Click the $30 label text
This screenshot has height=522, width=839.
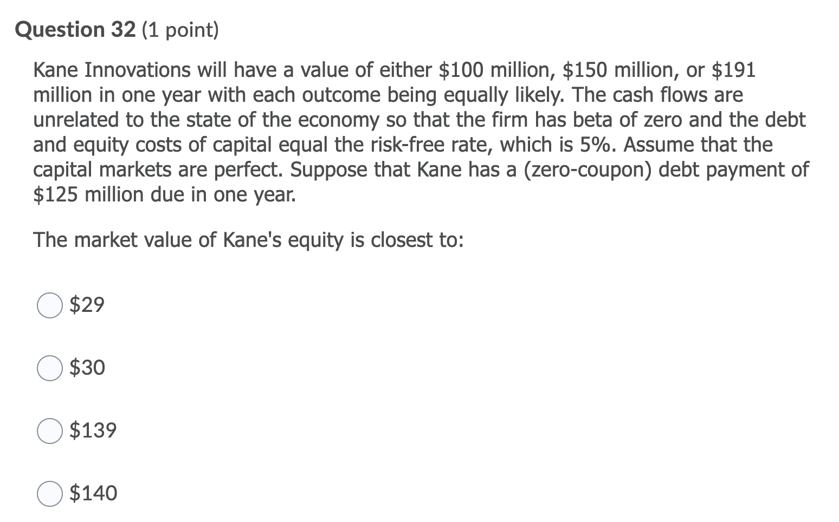tap(87, 368)
